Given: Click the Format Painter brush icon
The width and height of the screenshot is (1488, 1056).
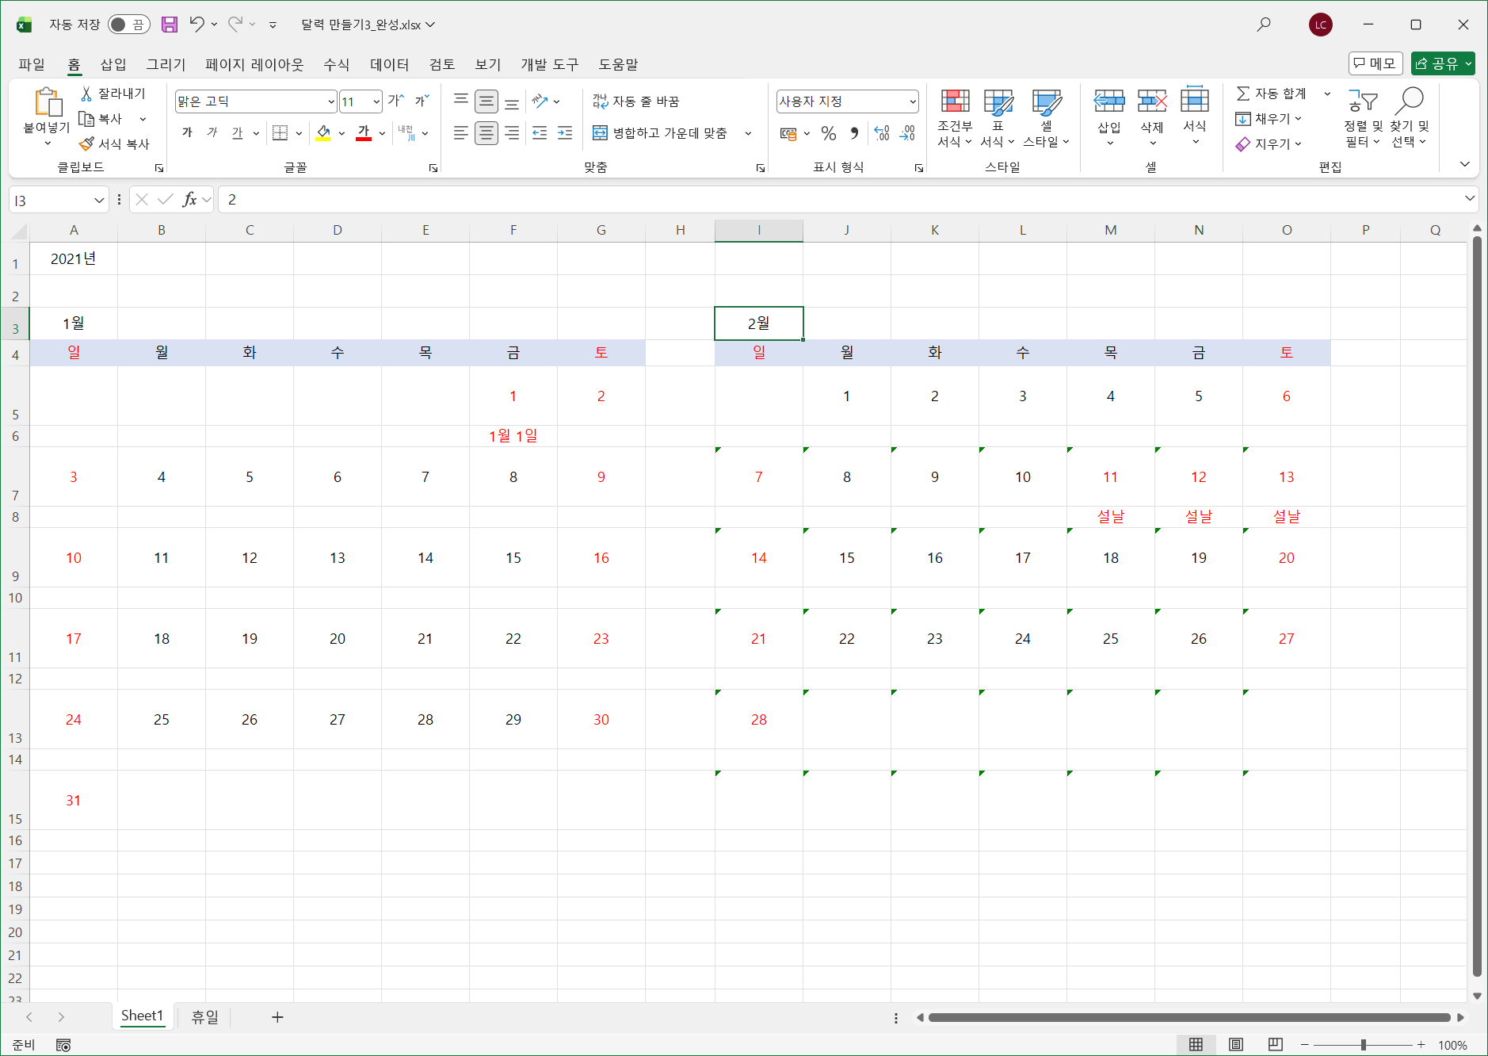Looking at the screenshot, I should point(86,144).
